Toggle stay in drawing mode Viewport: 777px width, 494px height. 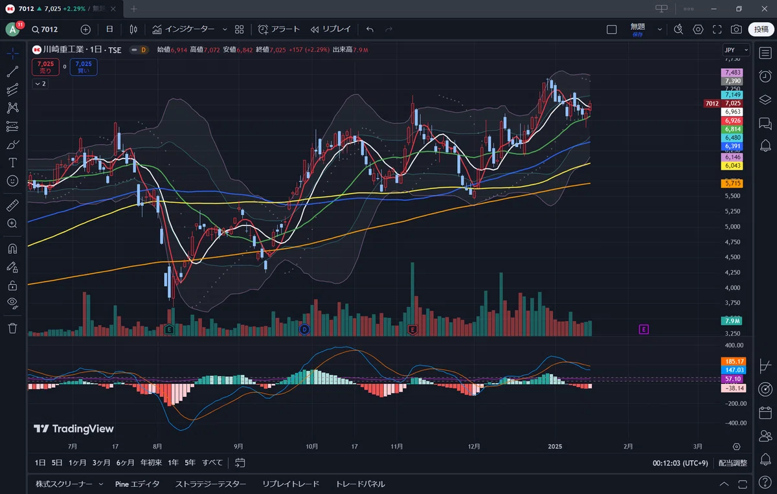[x=12, y=266]
